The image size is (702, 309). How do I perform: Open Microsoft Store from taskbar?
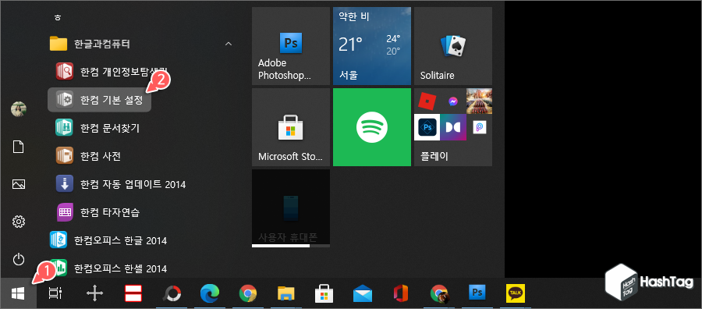[324, 293]
